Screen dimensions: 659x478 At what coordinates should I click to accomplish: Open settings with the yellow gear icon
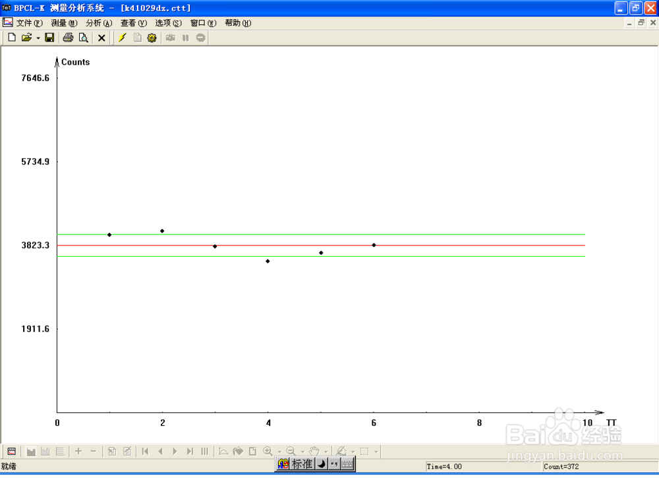152,38
